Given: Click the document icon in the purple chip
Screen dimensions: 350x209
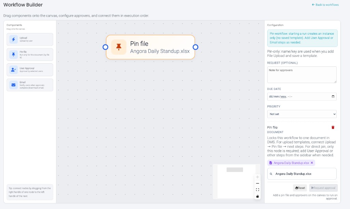Looking at the screenshot, I should pos(271,163).
